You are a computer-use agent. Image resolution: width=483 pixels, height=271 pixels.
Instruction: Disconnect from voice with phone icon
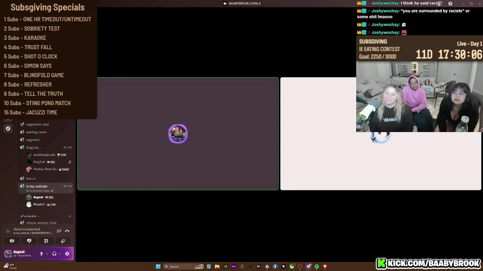pos(67,231)
